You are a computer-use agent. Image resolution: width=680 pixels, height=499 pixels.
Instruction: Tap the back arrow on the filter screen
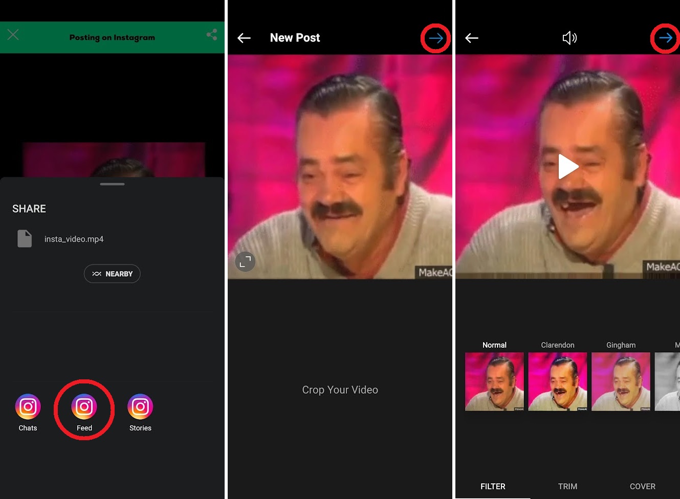click(471, 37)
